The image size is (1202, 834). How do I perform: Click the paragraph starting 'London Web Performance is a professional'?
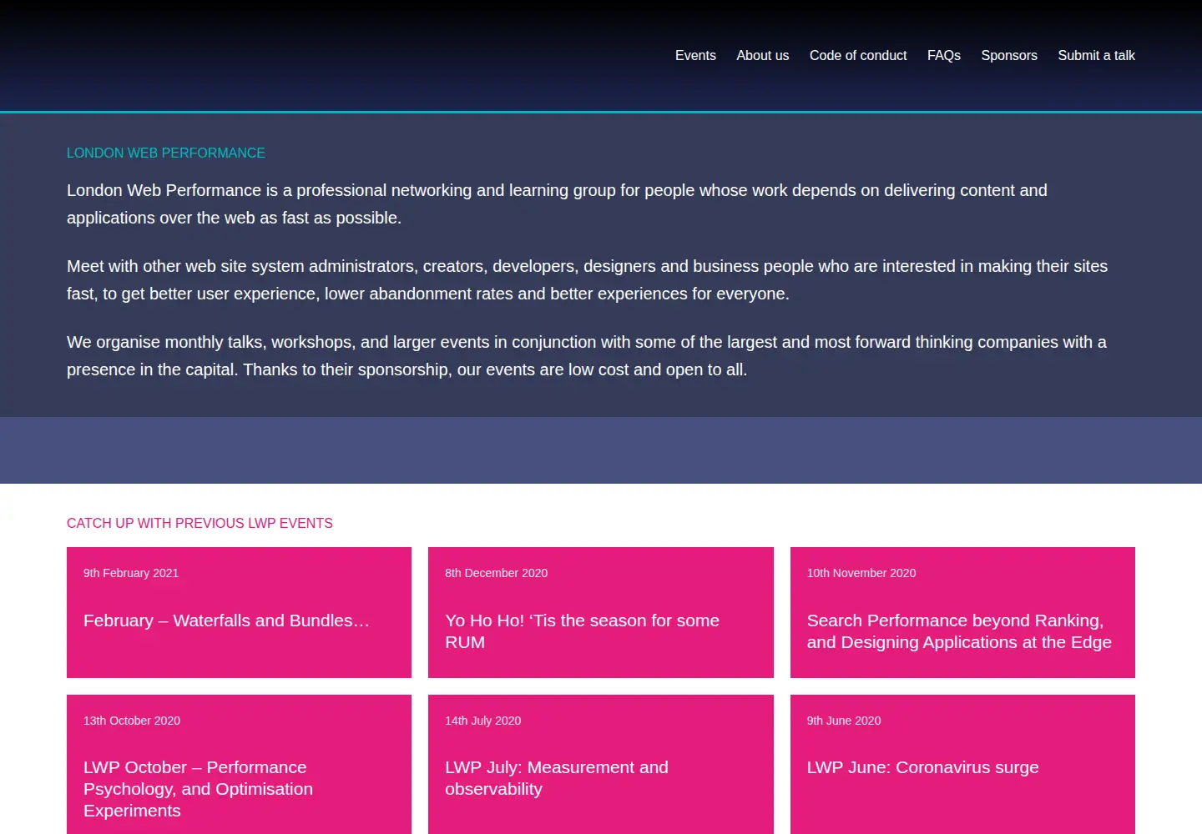point(557,204)
